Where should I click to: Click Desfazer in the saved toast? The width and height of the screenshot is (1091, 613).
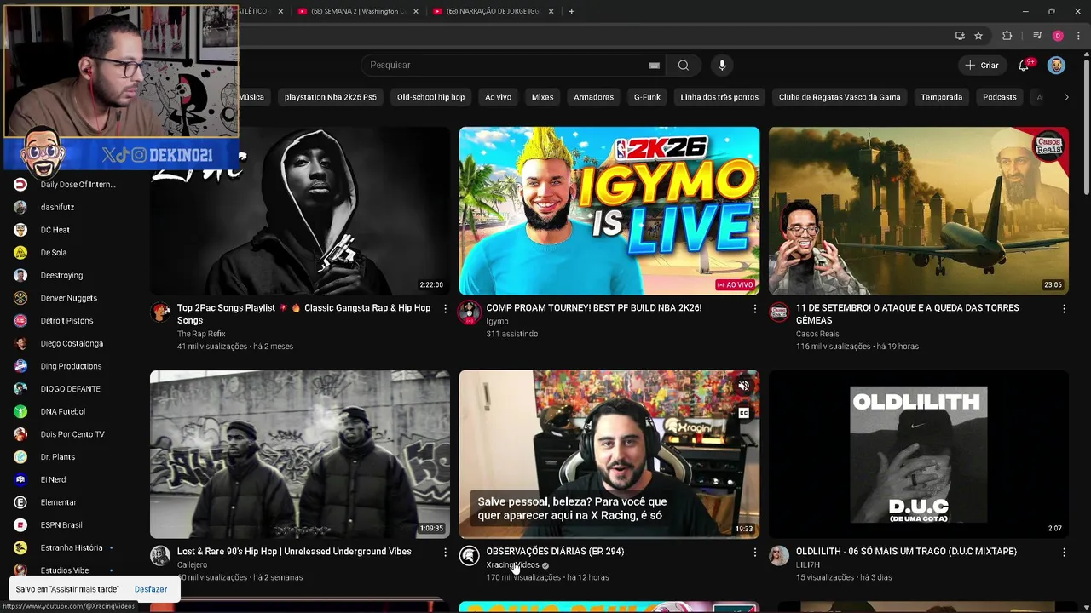click(151, 589)
